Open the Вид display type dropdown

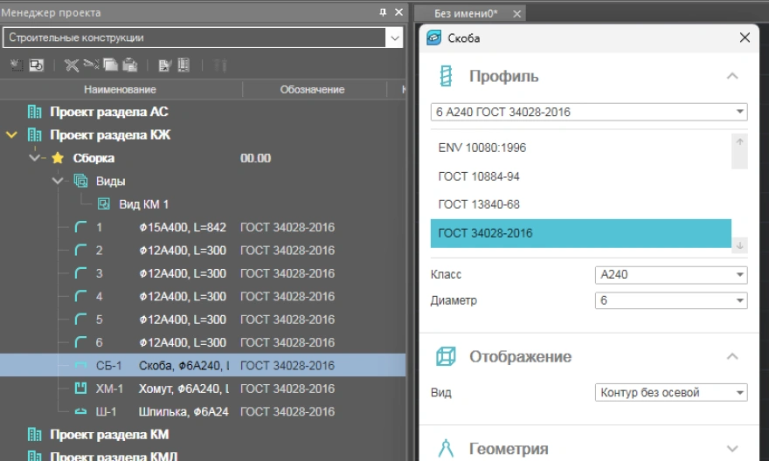point(741,393)
